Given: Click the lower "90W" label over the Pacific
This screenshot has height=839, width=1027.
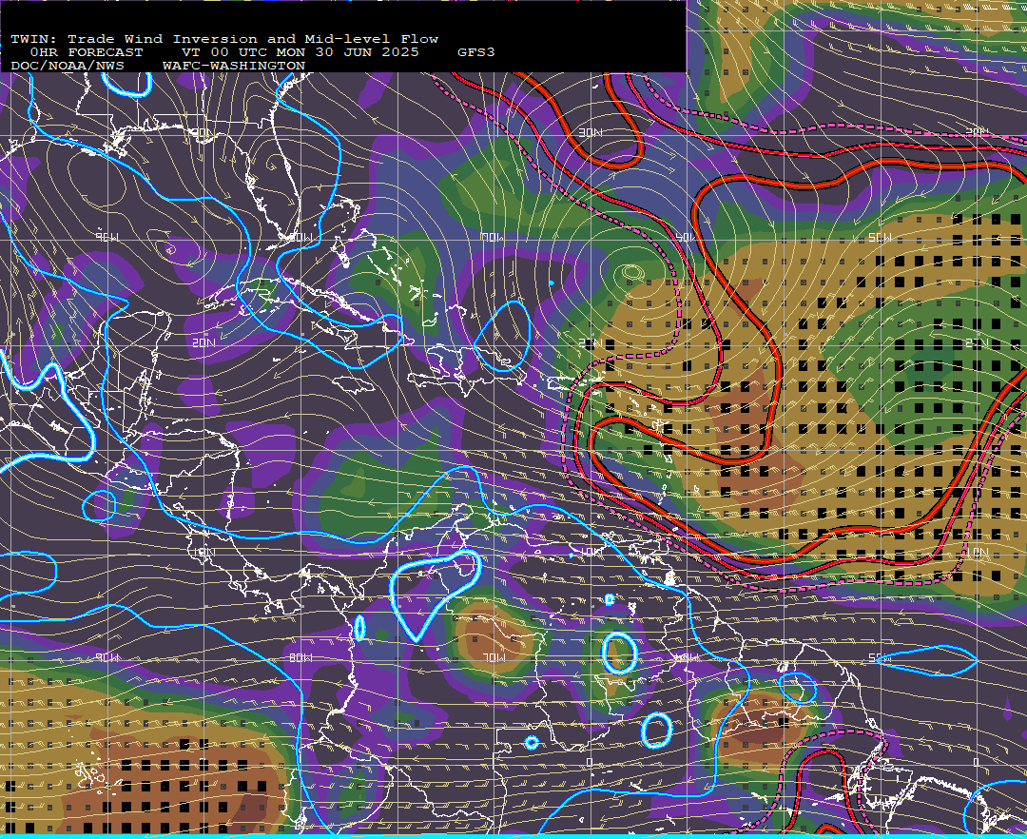Looking at the screenshot, I should coord(107,657).
